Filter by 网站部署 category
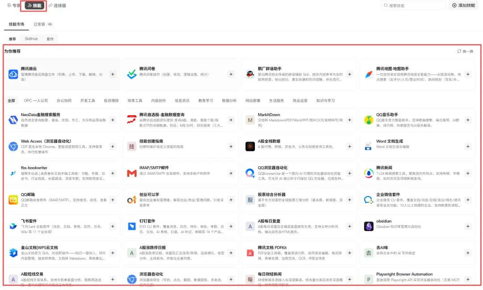 pos(253,101)
